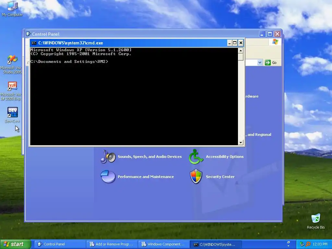Screen dimensions: 332x249
Task: Click the Windows flag logo in Control Panel
Action: pos(275,42)
